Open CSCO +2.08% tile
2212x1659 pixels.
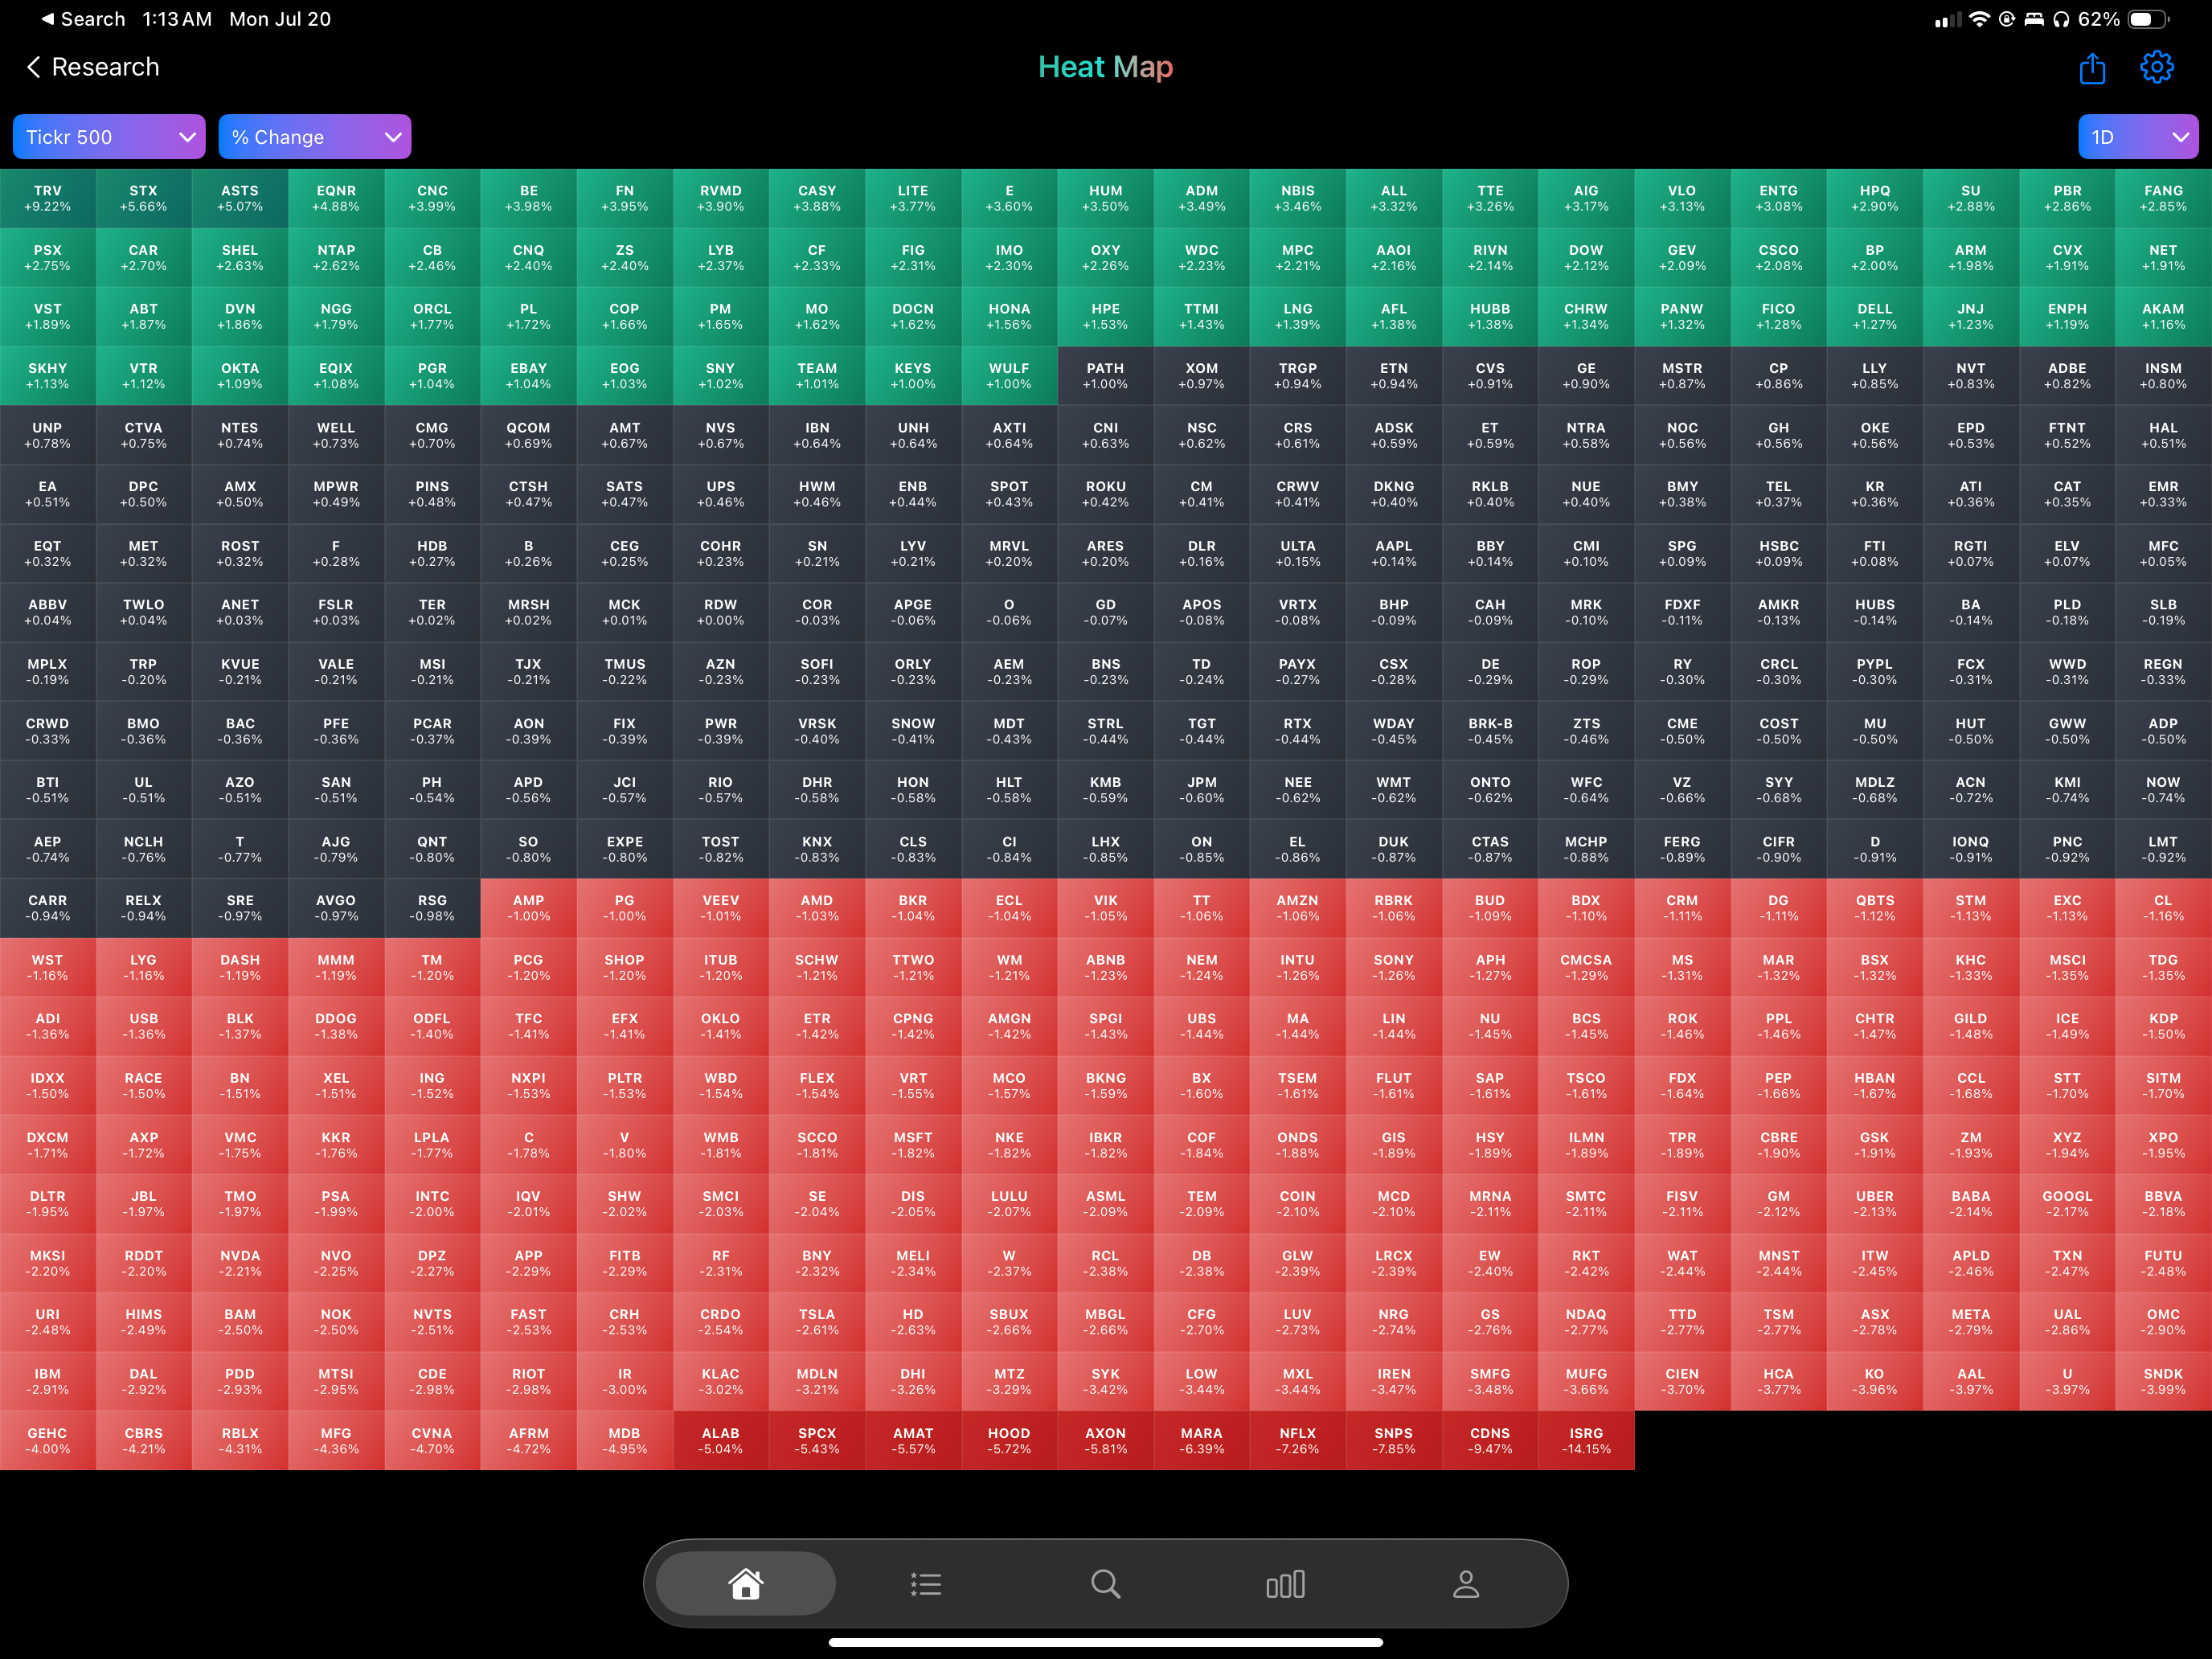tap(1779, 258)
